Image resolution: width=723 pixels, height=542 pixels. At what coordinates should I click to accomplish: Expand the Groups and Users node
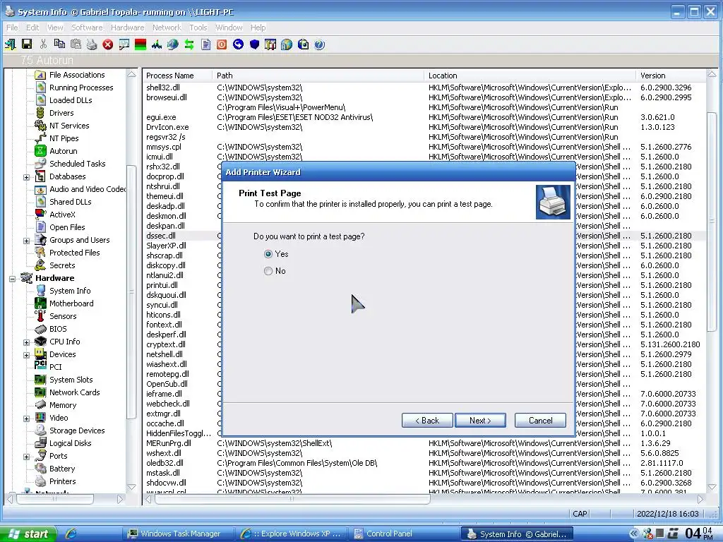26,241
